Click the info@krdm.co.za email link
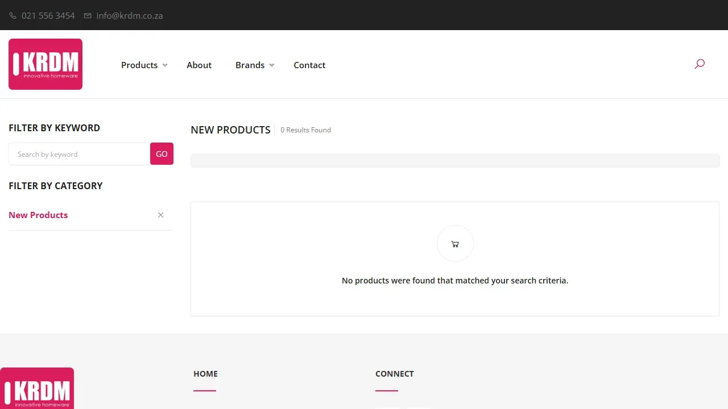 tap(130, 16)
